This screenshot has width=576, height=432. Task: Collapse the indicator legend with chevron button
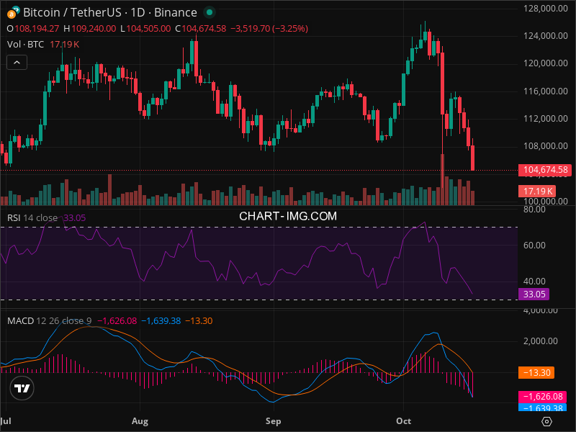(x=17, y=63)
